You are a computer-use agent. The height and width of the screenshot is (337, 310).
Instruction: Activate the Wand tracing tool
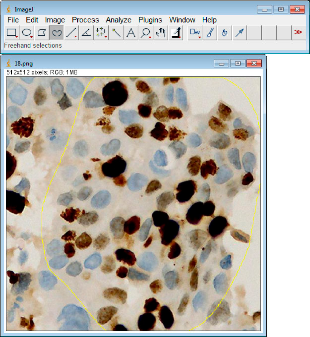point(116,33)
